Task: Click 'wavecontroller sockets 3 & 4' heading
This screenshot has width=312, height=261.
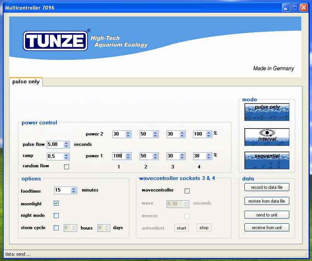Action: [177, 178]
